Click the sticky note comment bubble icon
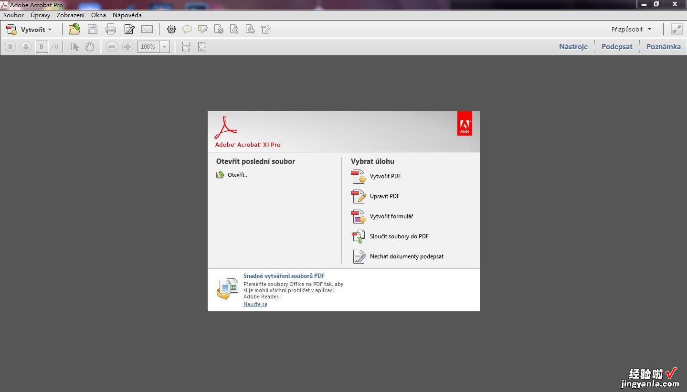Screen dimensions: 687x392 pyautogui.click(x=187, y=30)
